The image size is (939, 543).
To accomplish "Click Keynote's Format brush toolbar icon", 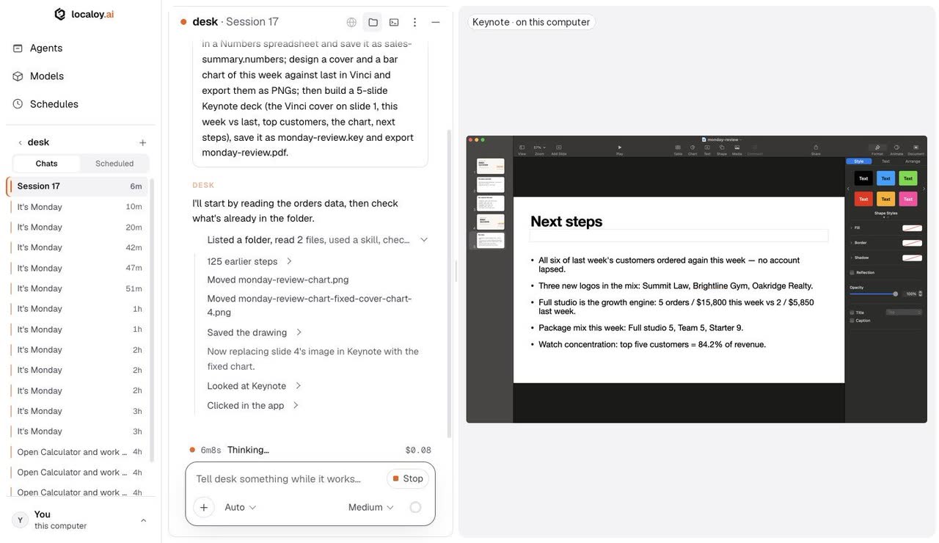I will (877, 147).
